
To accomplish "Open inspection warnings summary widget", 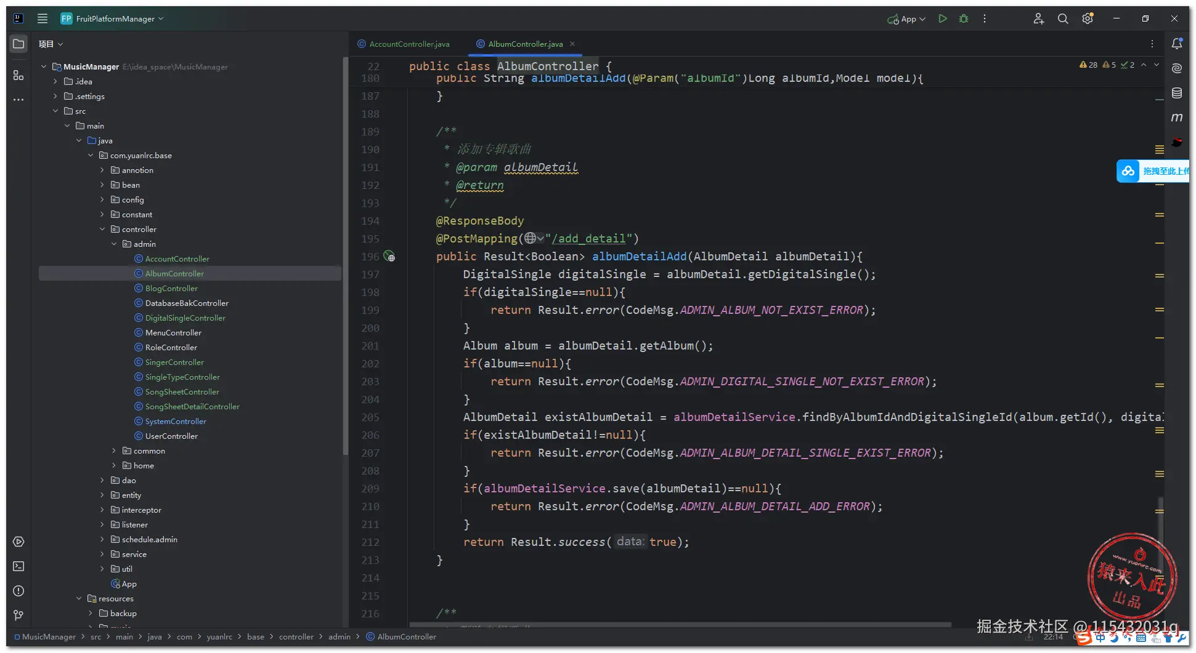I will tap(1107, 65).
